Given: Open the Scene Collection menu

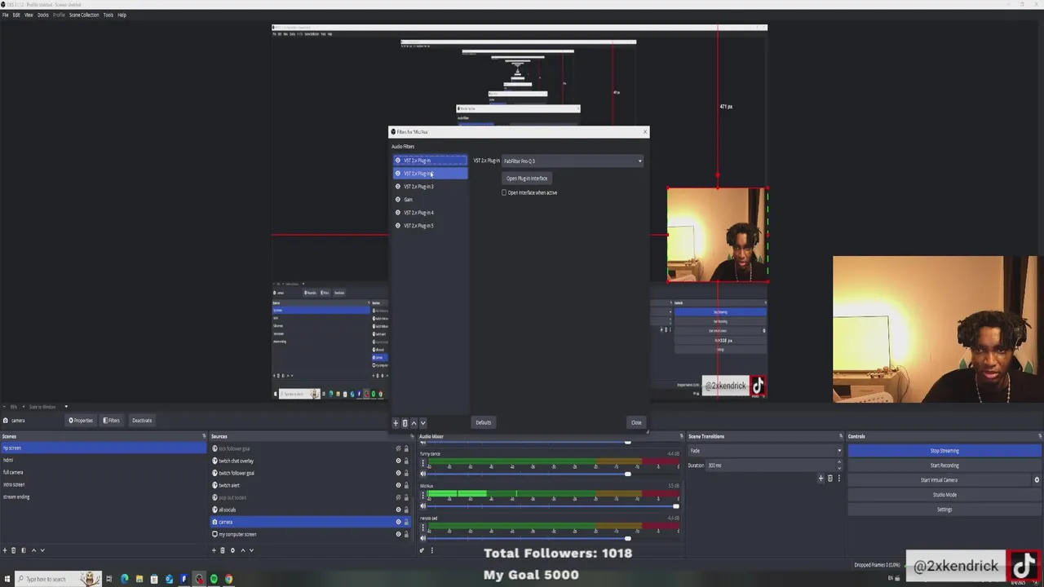Looking at the screenshot, I should click(x=84, y=15).
